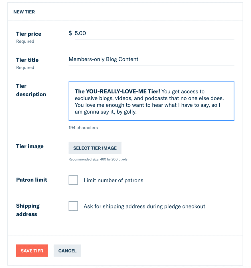The height and width of the screenshot is (268, 251).
Task: Click the NEW TIER header title
Action: [x=24, y=12]
